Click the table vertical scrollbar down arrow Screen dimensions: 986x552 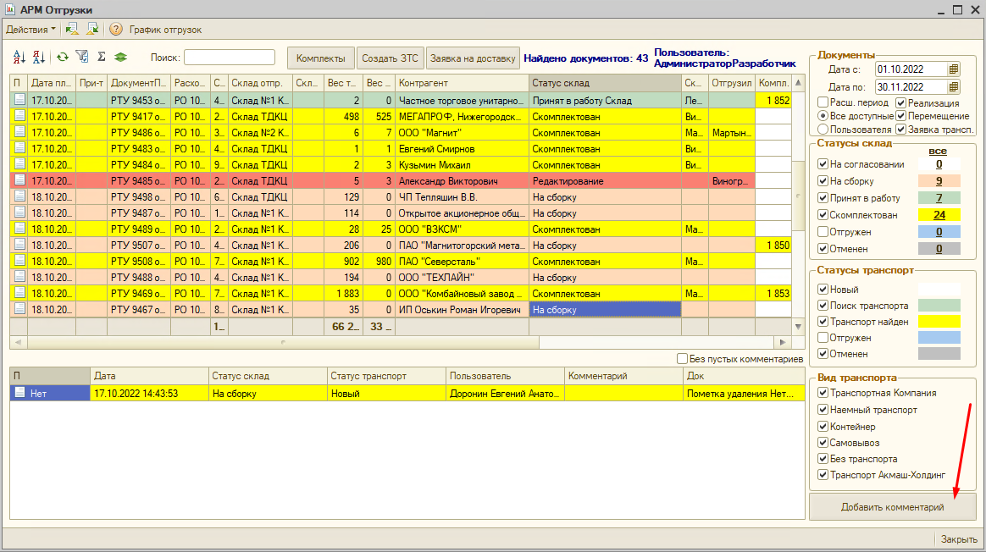[x=798, y=327]
